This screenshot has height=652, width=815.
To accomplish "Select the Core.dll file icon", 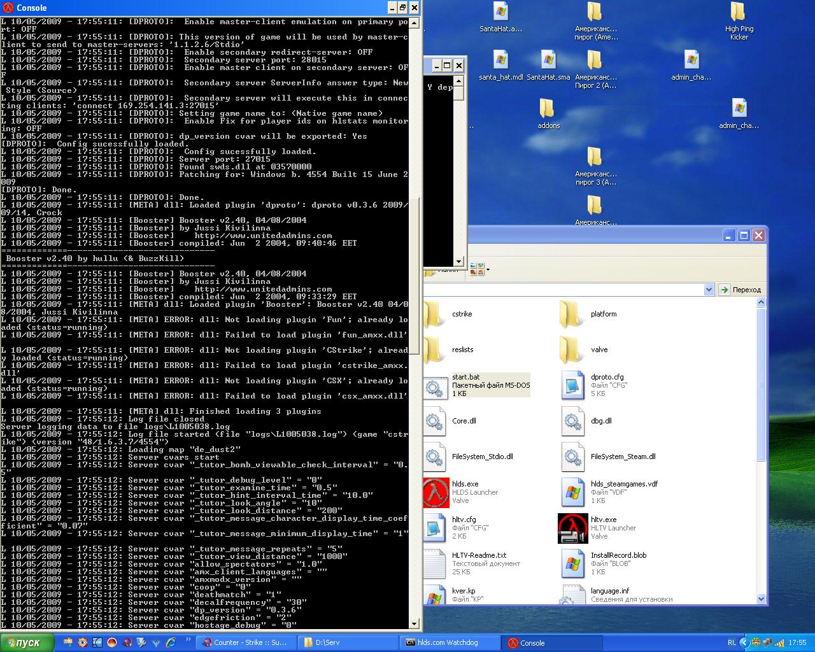I will point(436,421).
